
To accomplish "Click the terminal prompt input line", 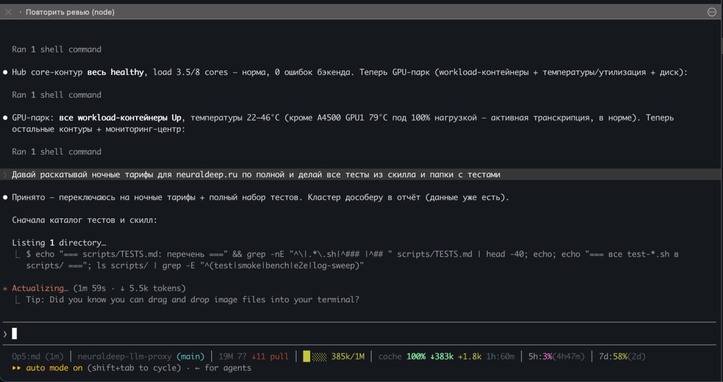I will tap(361, 333).
